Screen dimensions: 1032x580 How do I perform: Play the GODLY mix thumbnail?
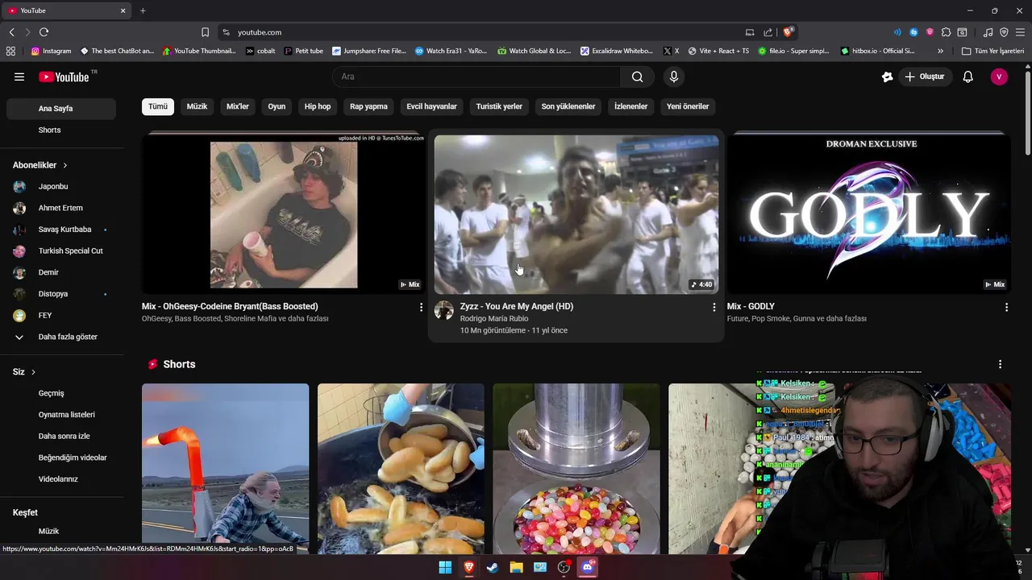[x=868, y=213]
